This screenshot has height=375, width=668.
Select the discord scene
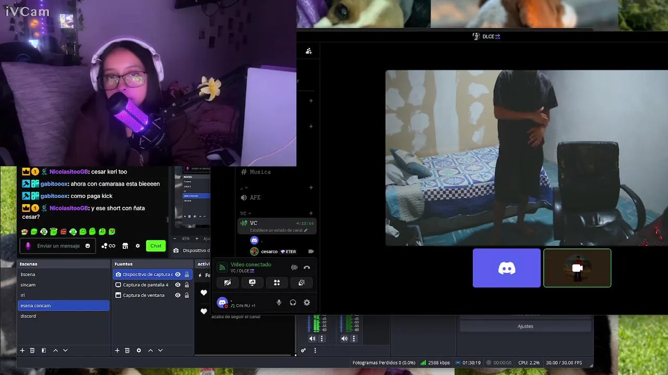pyautogui.click(x=64, y=316)
